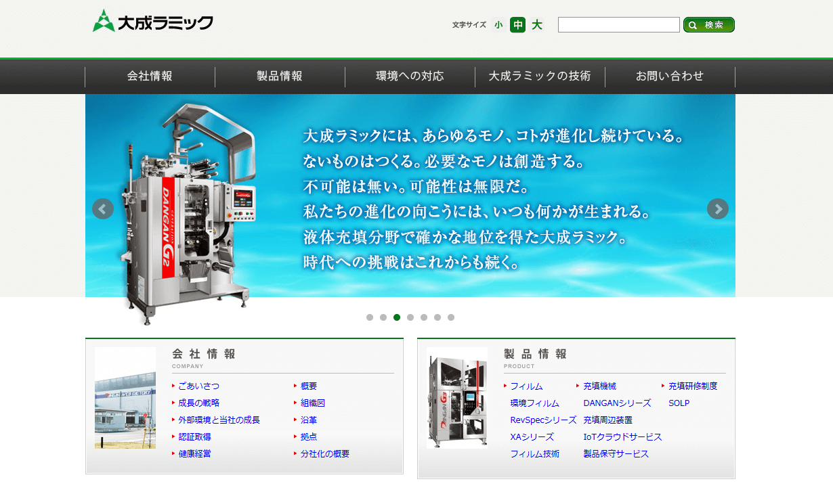833x494 pixels.
Task: Set font size to 小 (small)
Action: 498,25
